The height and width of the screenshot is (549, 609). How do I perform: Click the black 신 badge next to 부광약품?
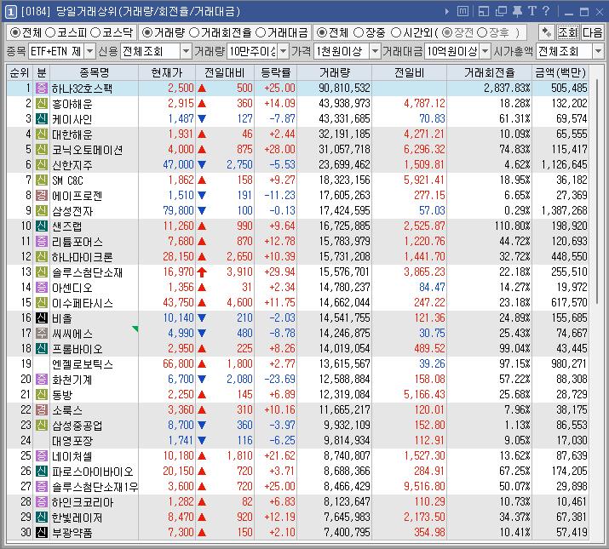point(42,532)
